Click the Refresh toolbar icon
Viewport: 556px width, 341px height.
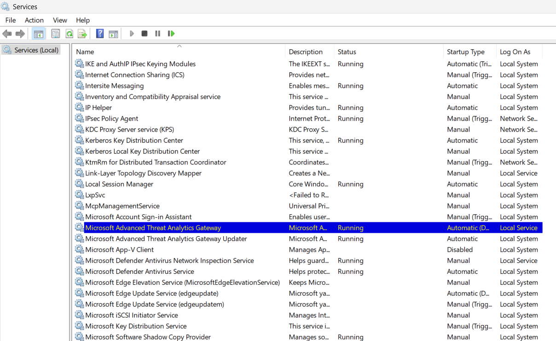[69, 34]
